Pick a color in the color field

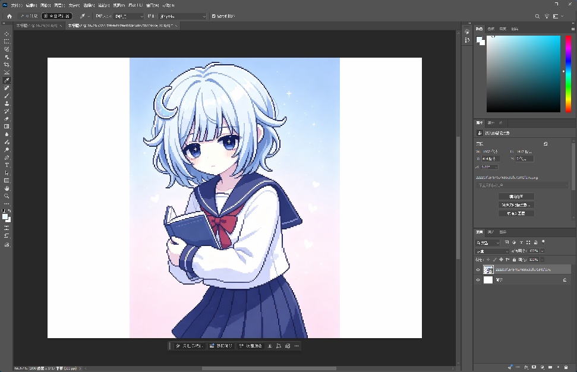point(524,74)
